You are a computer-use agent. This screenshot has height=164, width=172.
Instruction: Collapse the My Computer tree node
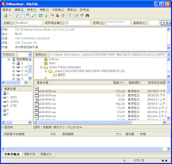click(9, 59)
